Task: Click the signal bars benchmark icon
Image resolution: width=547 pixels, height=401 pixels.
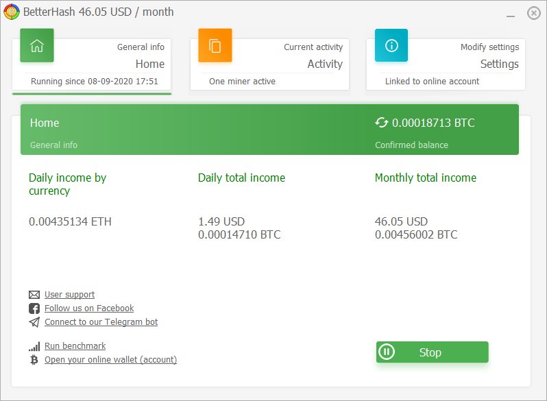Action: [34, 346]
